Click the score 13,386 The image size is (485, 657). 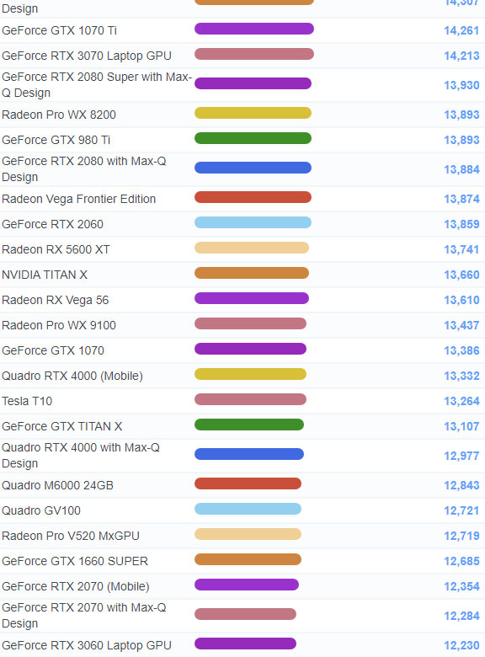click(461, 350)
